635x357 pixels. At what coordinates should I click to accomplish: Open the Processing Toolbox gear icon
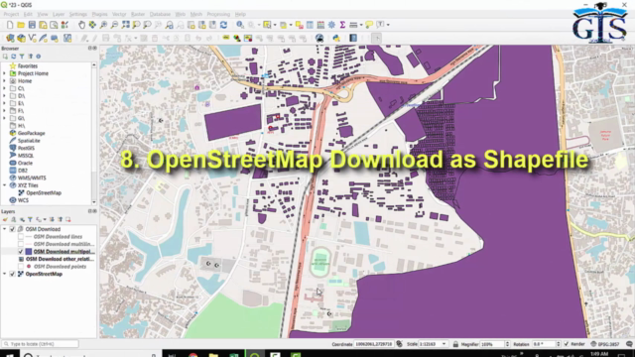[331, 25]
